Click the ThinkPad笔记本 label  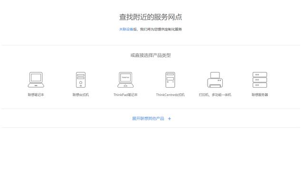click(x=125, y=95)
